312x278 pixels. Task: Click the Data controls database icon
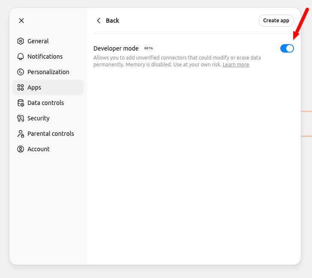coord(21,103)
